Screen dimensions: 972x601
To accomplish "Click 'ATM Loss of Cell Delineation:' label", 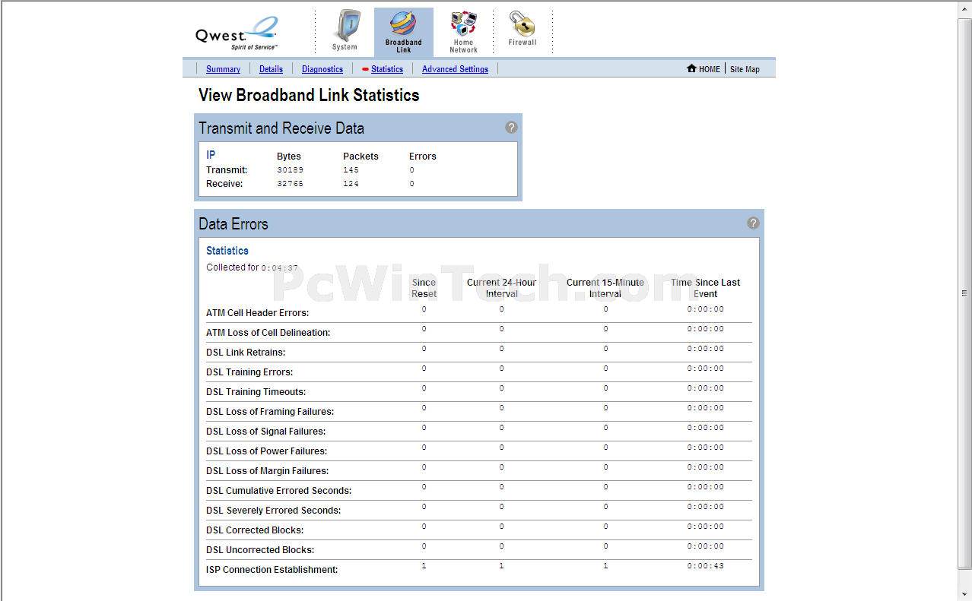I will (x=268, y=333).
